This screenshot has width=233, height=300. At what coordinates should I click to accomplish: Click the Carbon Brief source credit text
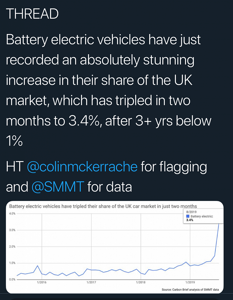pos(190,290)
